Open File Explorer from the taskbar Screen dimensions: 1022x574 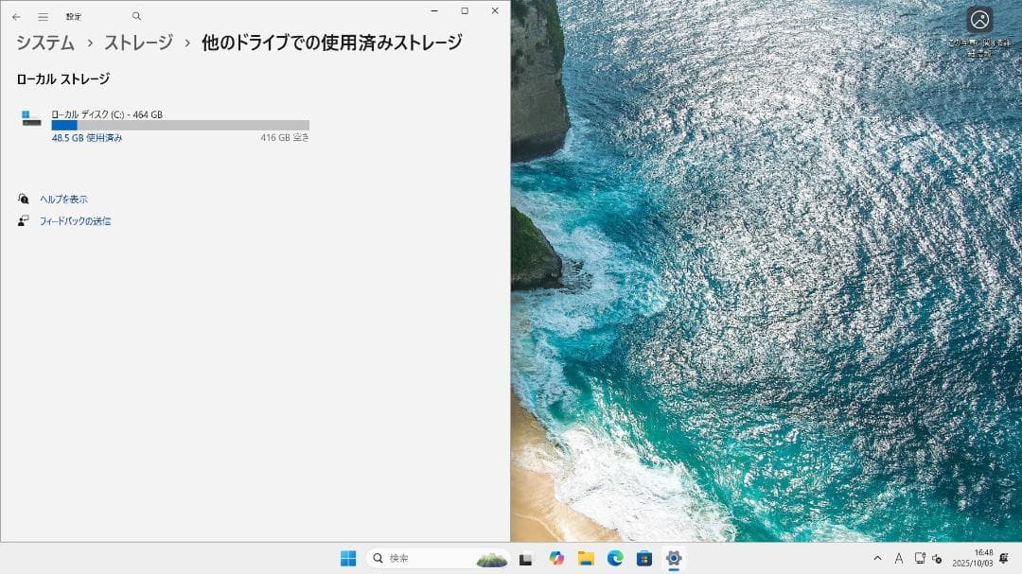[586, 558]
